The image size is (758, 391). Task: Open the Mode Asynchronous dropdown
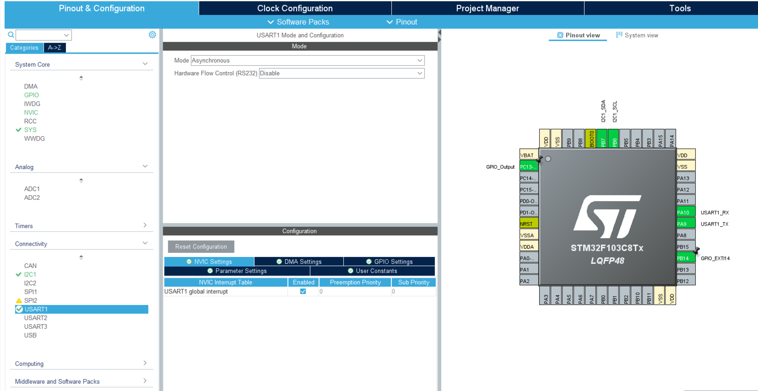(308, 60)
